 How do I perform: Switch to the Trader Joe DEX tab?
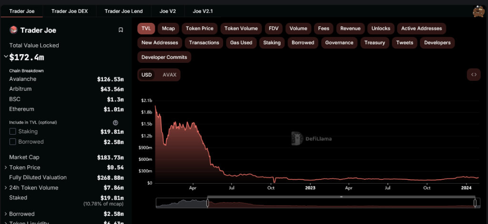tap(70, 10)
